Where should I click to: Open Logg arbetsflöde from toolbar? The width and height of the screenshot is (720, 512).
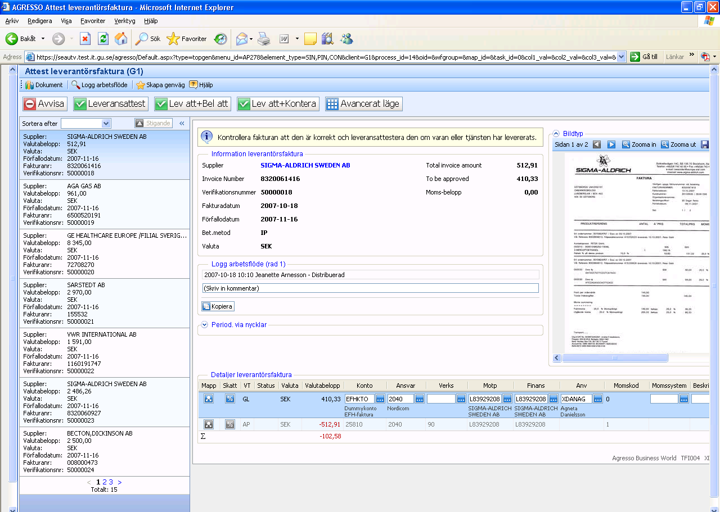click(100, 85)
